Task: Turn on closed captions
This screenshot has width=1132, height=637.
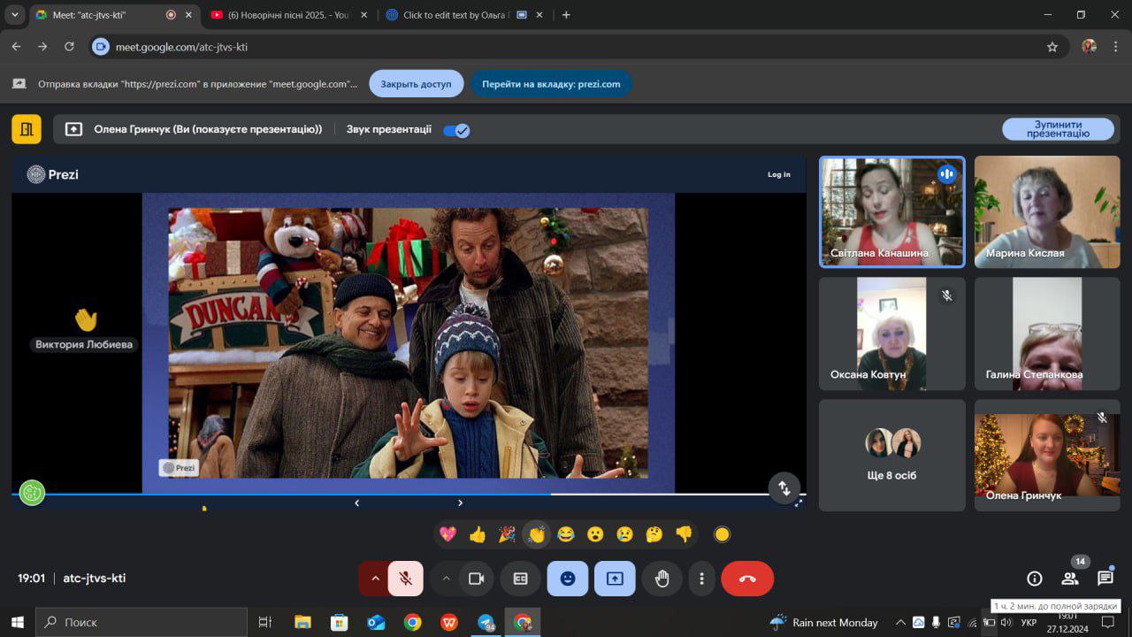Action: click(521, 579)
